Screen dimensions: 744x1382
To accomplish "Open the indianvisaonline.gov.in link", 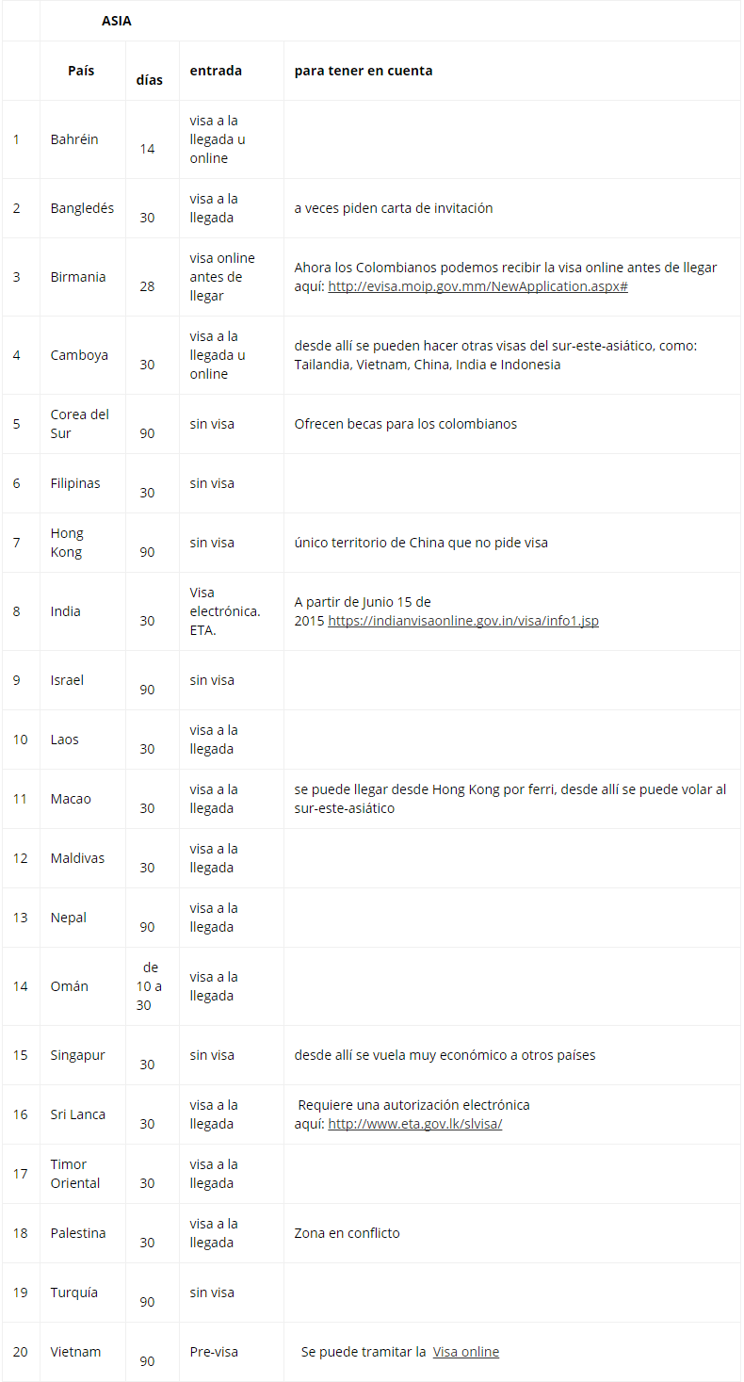I will pos(463,621).
